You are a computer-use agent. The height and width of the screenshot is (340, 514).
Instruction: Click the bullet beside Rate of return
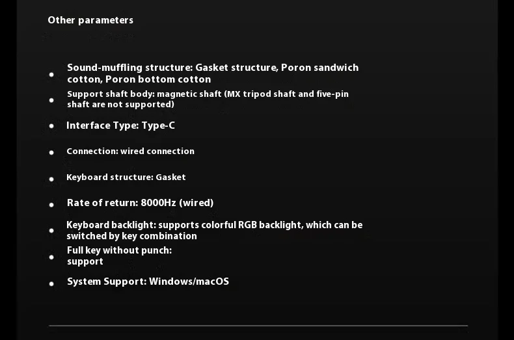[51, 205]
